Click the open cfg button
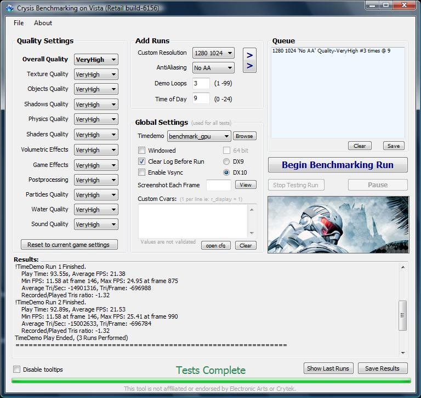The height and width of the screenshot is (398, 421). point(216,245)
